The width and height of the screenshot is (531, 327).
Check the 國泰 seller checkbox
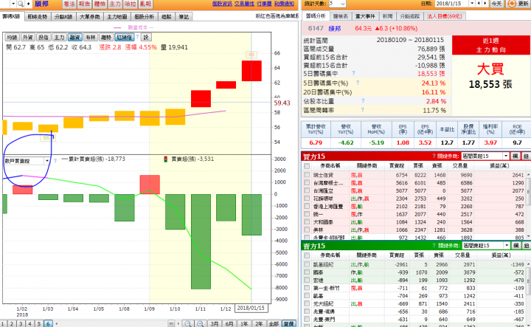click(307, 272)
